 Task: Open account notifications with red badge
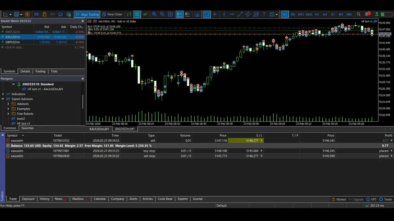pos(367,14)
